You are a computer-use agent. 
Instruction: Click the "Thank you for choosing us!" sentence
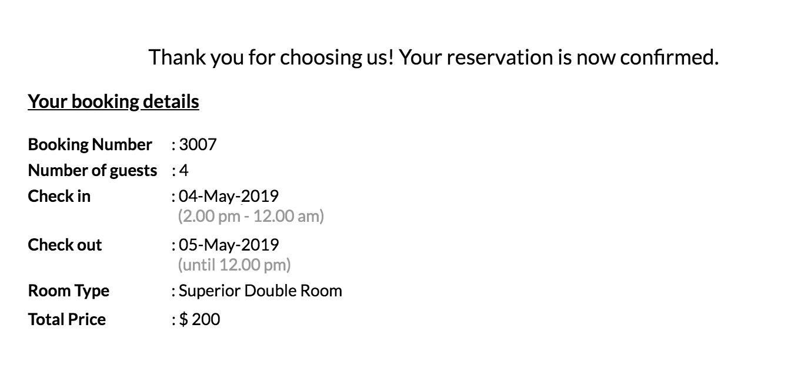(271, 58)
